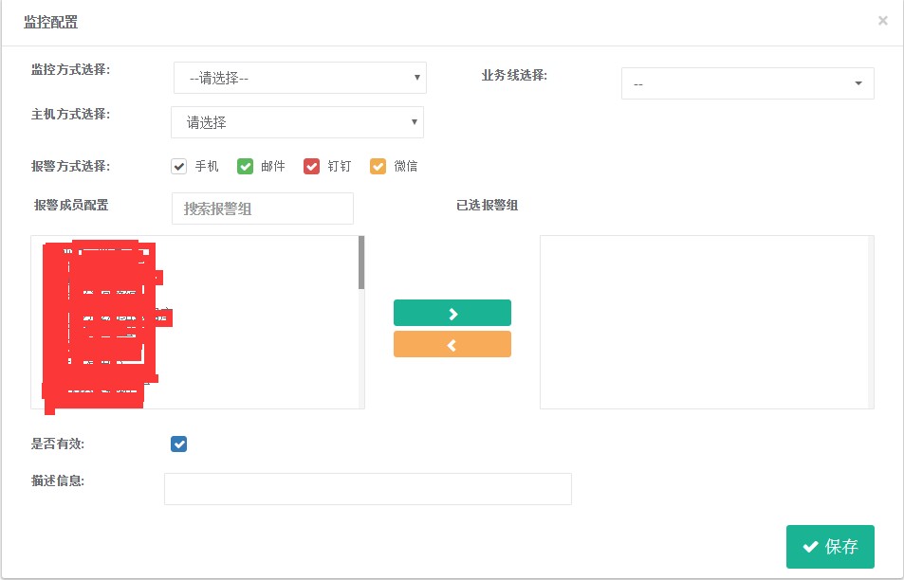Move group right with green arrow button
Viewport: 904px width, 580px height.
tap(452, 313)
